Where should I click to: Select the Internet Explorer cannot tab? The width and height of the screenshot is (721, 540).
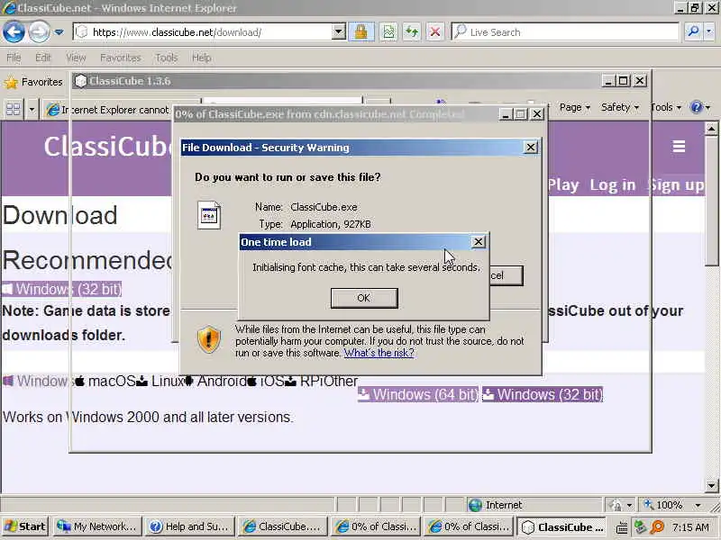(x=108, y=110)
